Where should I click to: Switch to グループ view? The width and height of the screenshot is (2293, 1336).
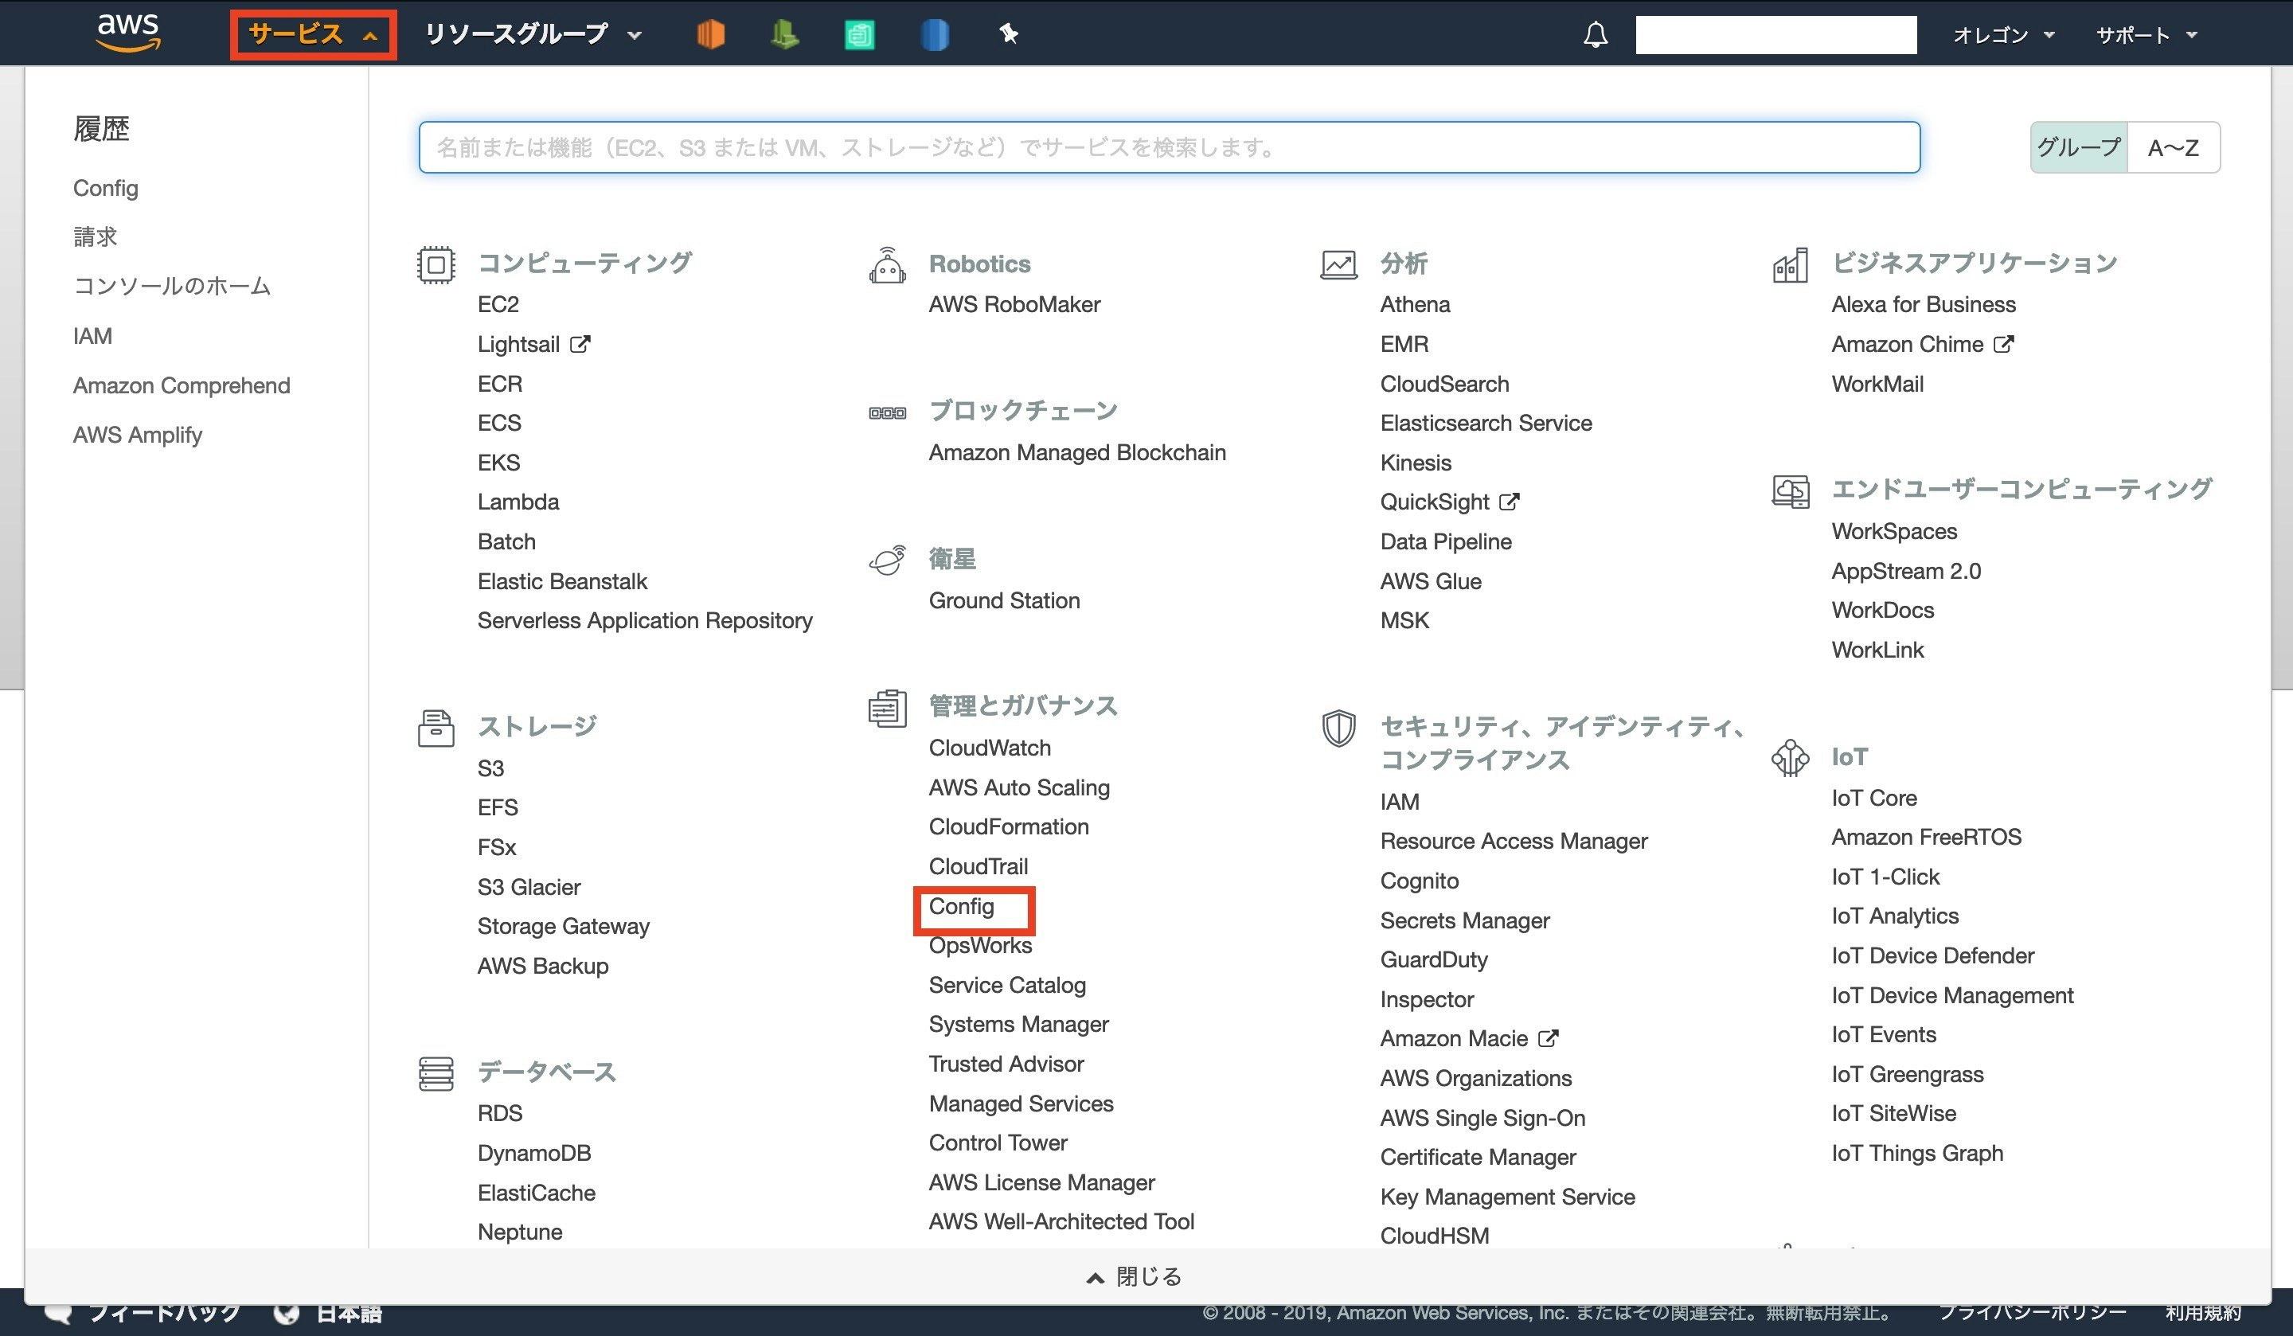(x=2079, y=147)
